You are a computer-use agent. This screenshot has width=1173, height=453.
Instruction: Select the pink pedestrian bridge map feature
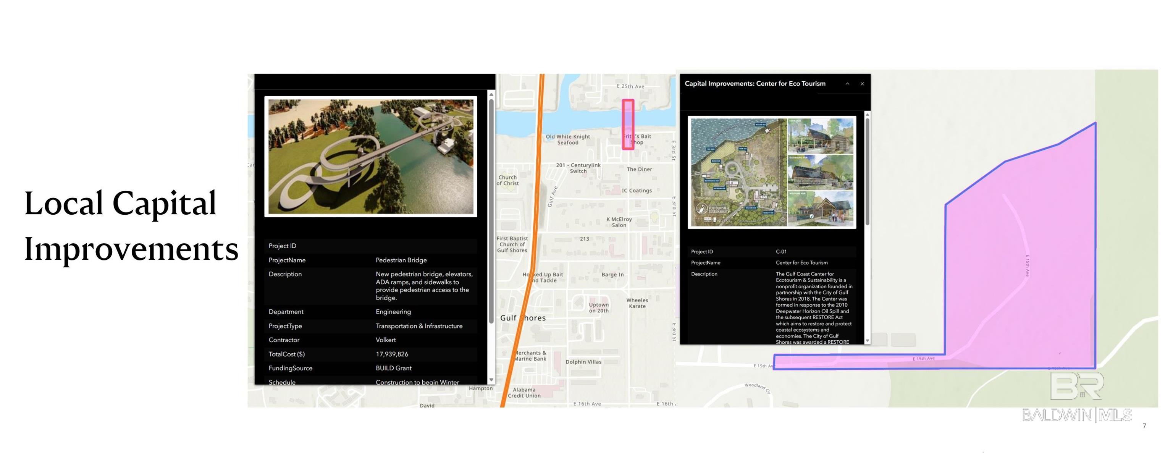tap(628, 118)
